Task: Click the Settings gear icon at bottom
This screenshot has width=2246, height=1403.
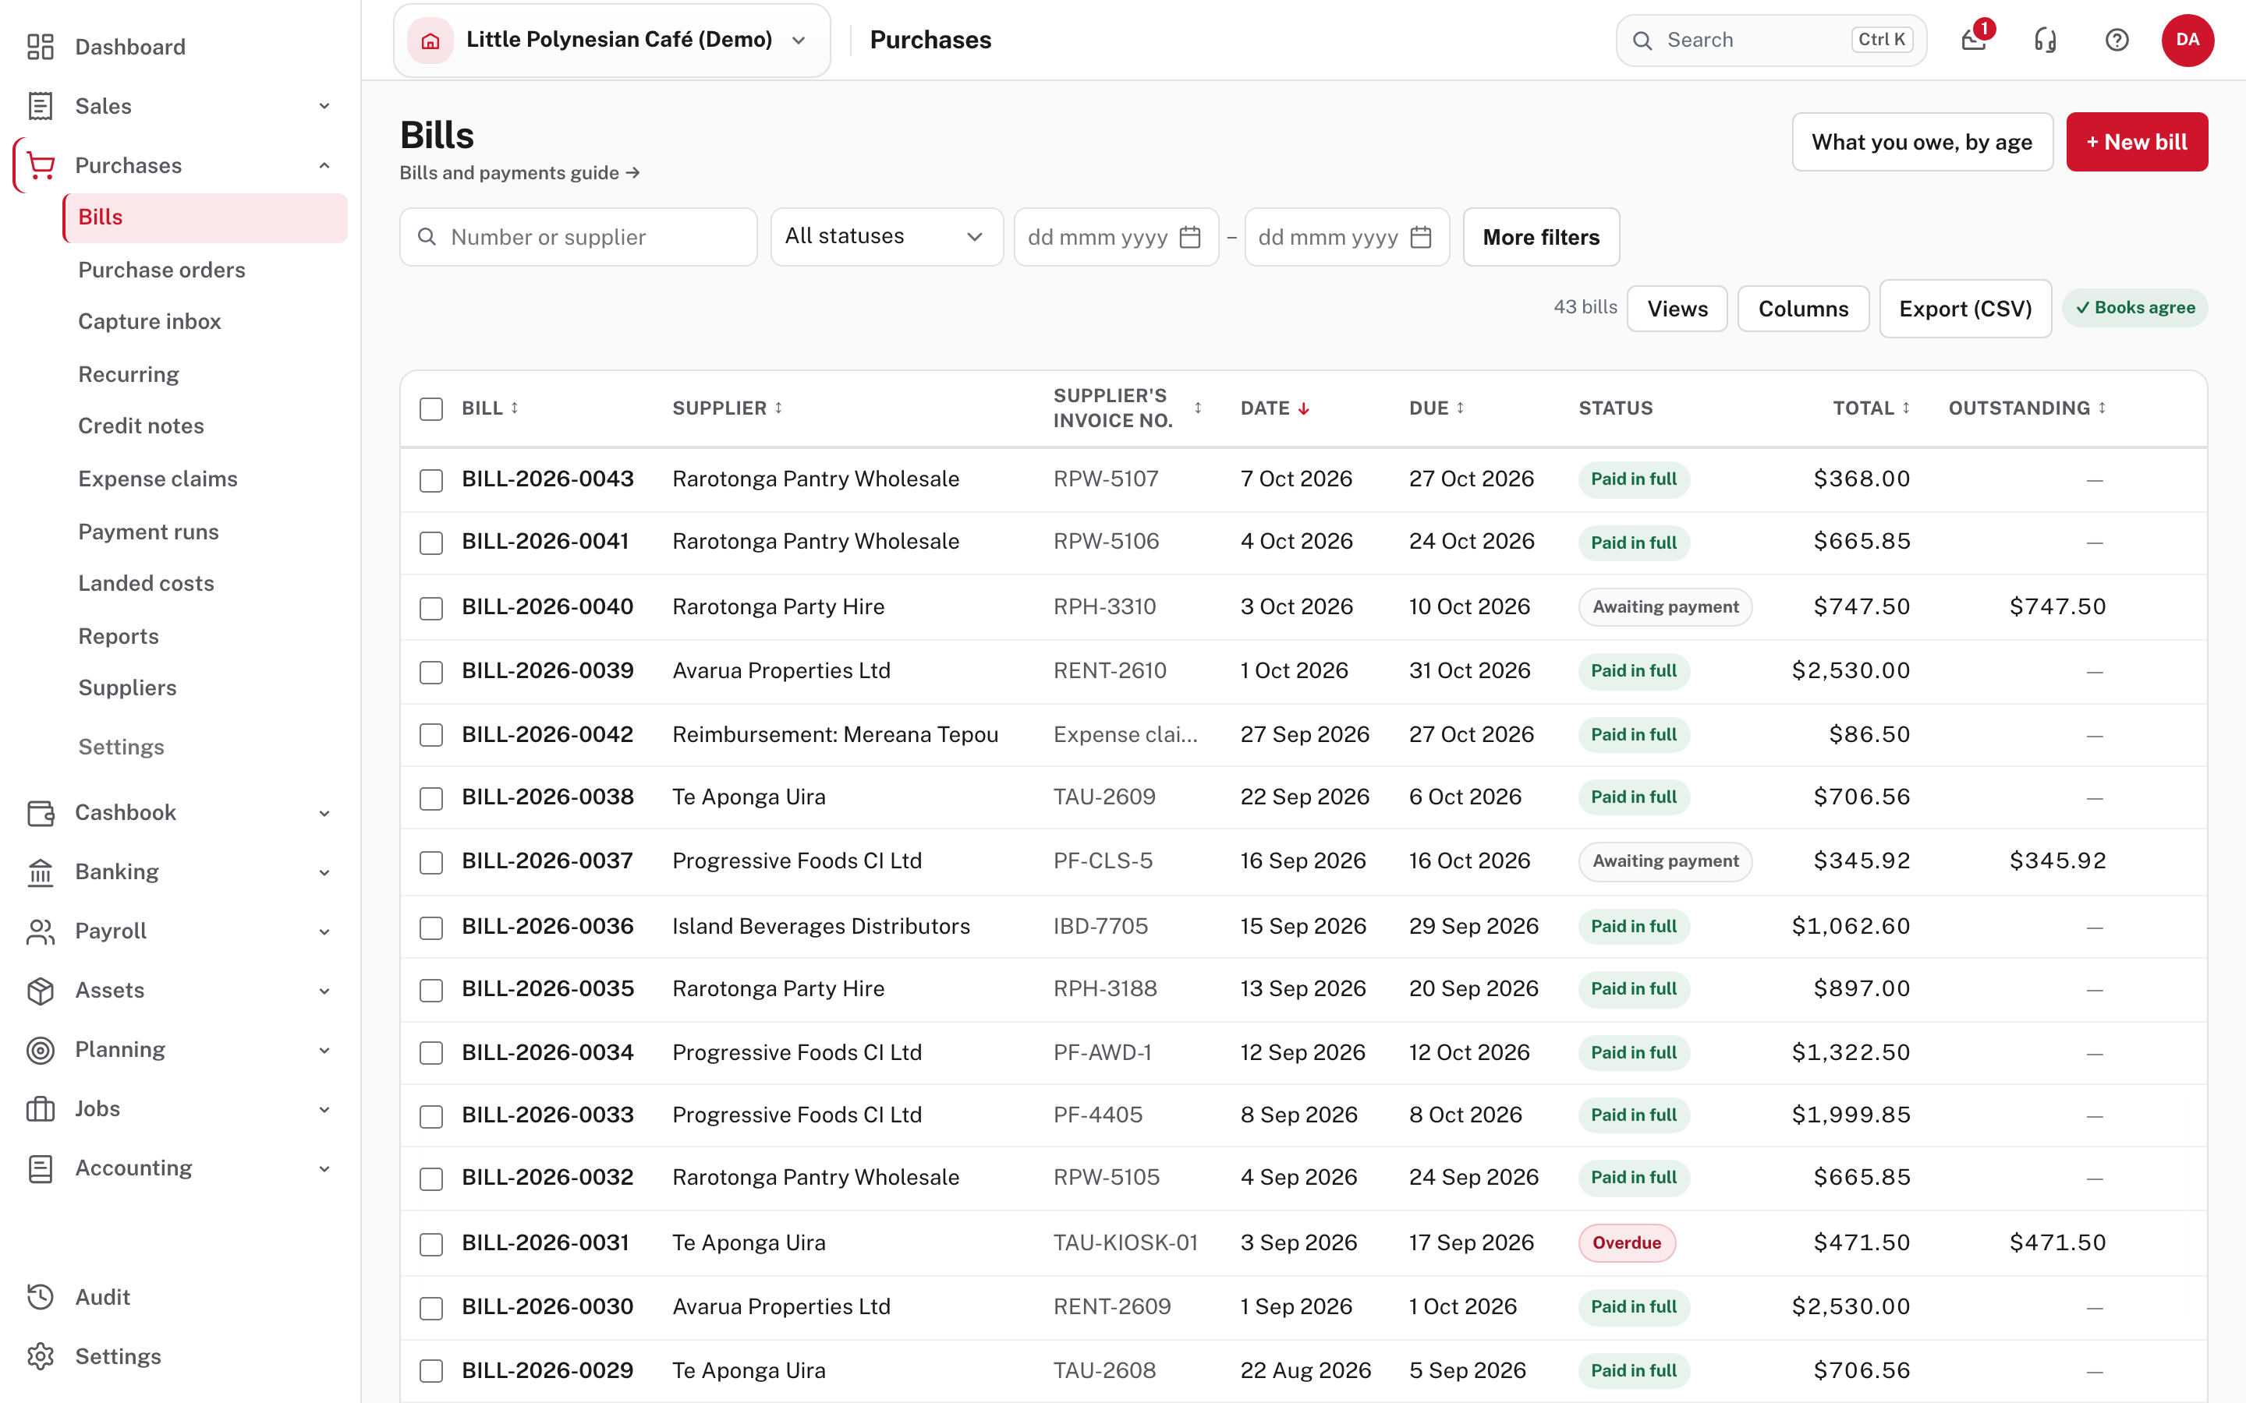Action: (x=40, y=1356)
